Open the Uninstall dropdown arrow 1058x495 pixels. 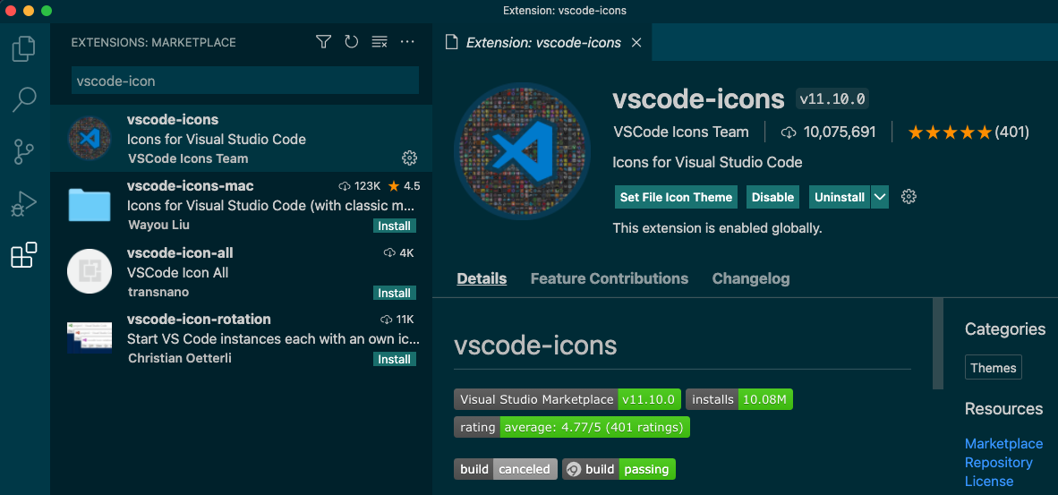879,197
